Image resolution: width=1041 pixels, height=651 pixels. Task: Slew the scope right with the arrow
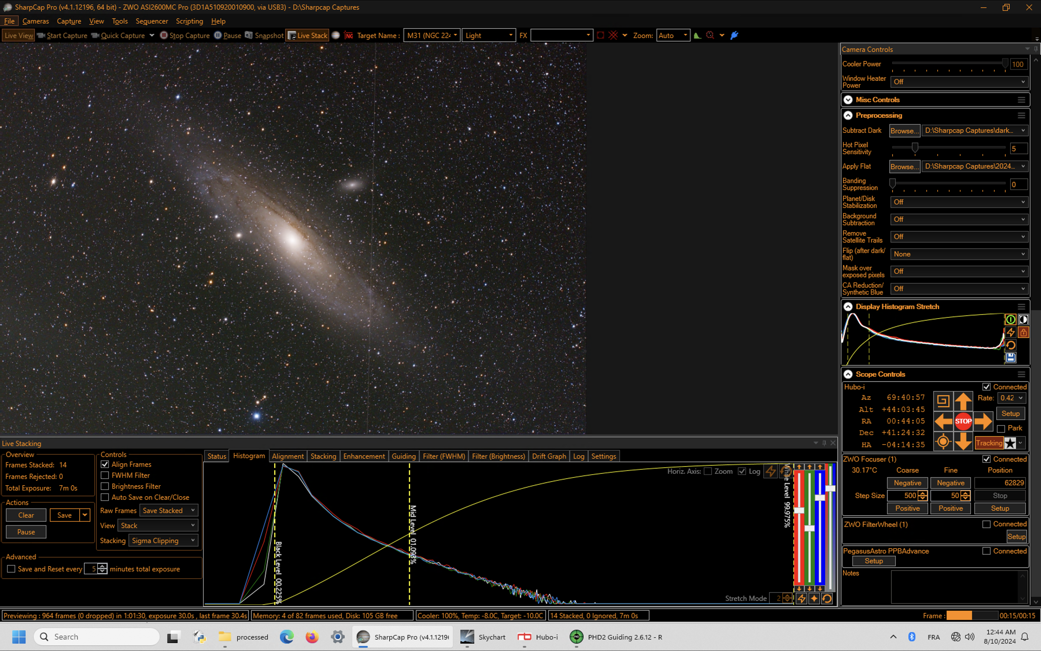pyautogui.click(x=983, y=421)
